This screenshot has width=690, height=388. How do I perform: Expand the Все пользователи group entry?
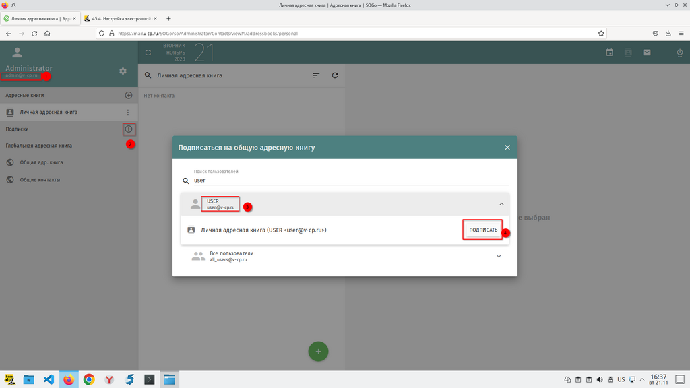(x=499, y=256)
